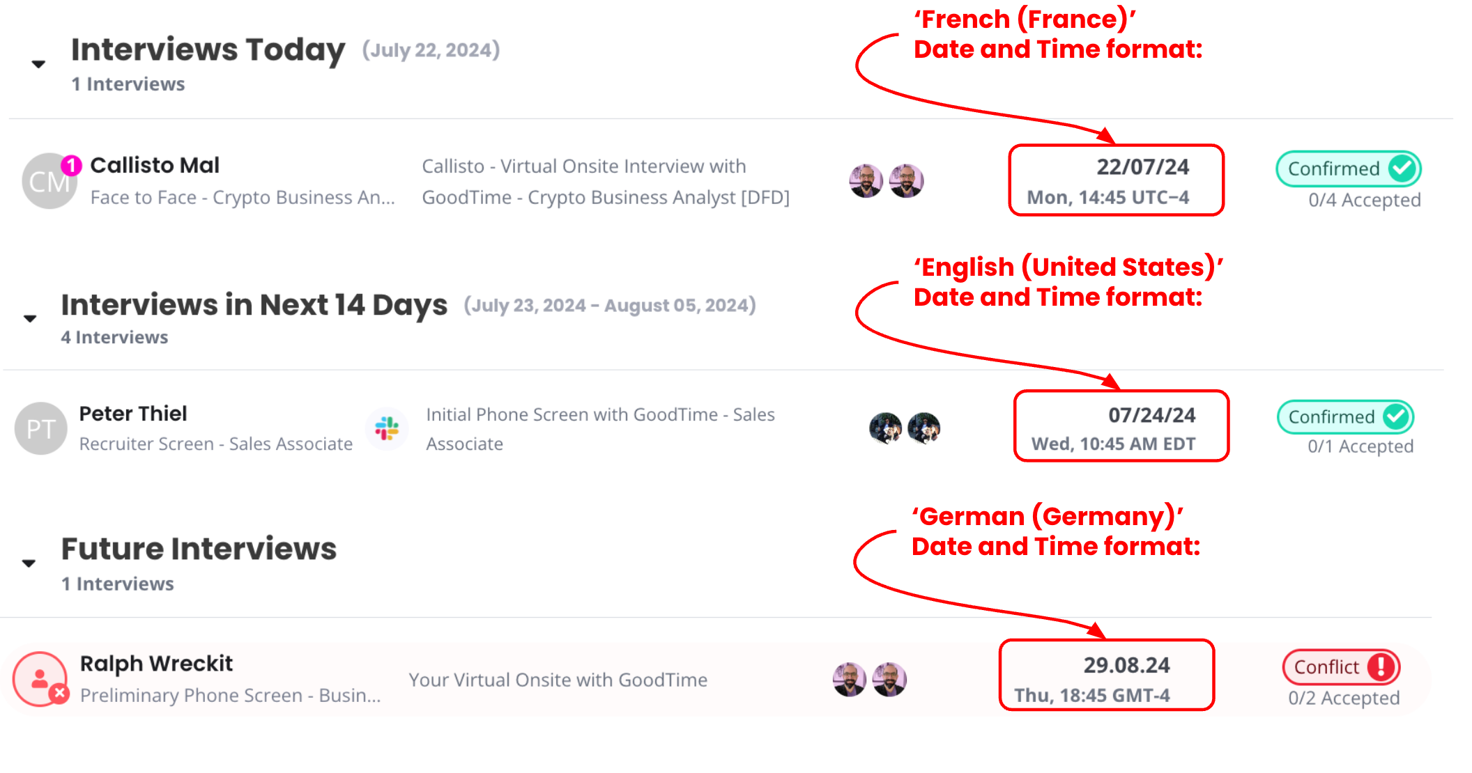Click the interview title Your Virtual Onsite with GoodTime
The width and height of the screenshot is (1472, 773).
558,679
